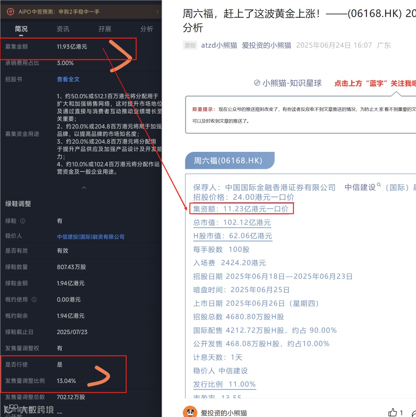
Task: Click 招股总数 4680.80万股H股 line
Action: [238, 317]
